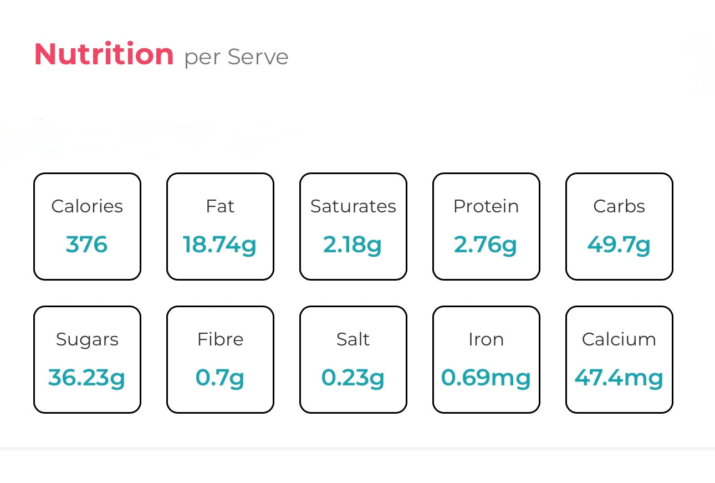Click the 49.7g carbs value
Image resolution: width=715 pixels, height=483 pixels.
coord(619,245)
